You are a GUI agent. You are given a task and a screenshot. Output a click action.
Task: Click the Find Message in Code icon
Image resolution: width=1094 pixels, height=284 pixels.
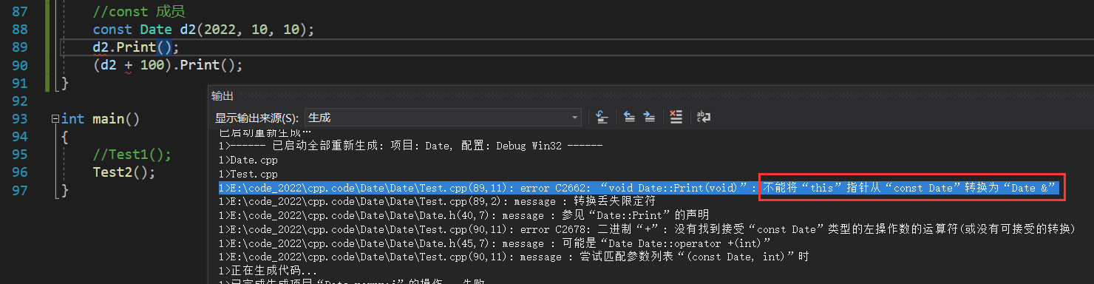[602, 117]
